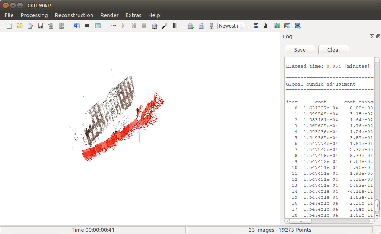
Task: Pause reconstruction with the pause icon
Action: tap(144, 26)
